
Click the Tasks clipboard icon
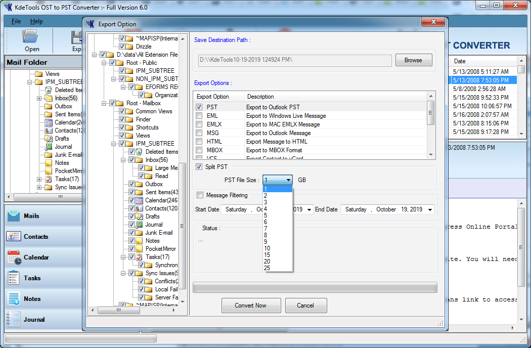pyautogui.click(x=14, y=278)
